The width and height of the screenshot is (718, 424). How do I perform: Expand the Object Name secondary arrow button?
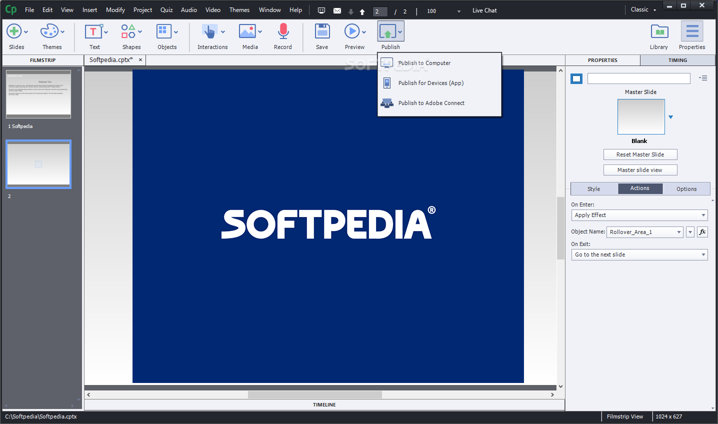[690, 232]
